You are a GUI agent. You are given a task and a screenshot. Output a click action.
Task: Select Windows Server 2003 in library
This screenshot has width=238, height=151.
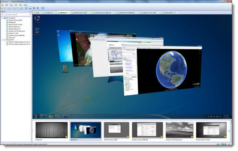point(14,20)
